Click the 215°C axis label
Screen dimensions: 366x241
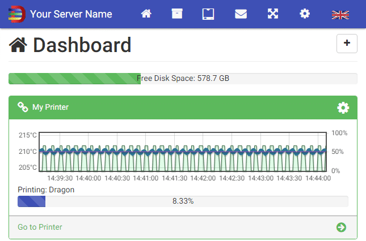tap(28, 135)
